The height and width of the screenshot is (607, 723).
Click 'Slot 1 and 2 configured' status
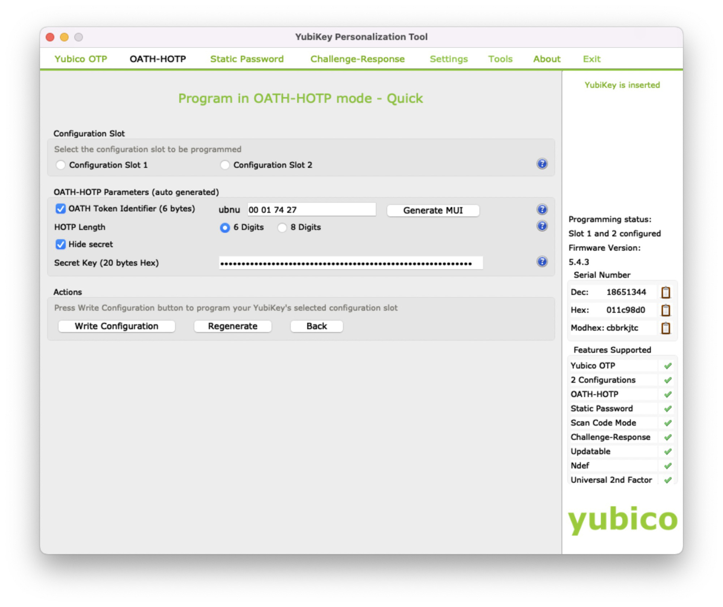tap(615, 233)
